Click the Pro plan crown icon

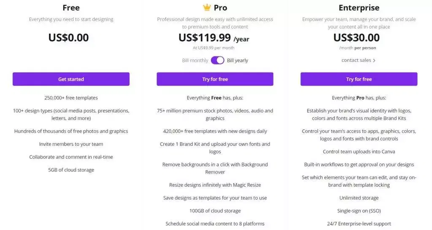(207, 8)
